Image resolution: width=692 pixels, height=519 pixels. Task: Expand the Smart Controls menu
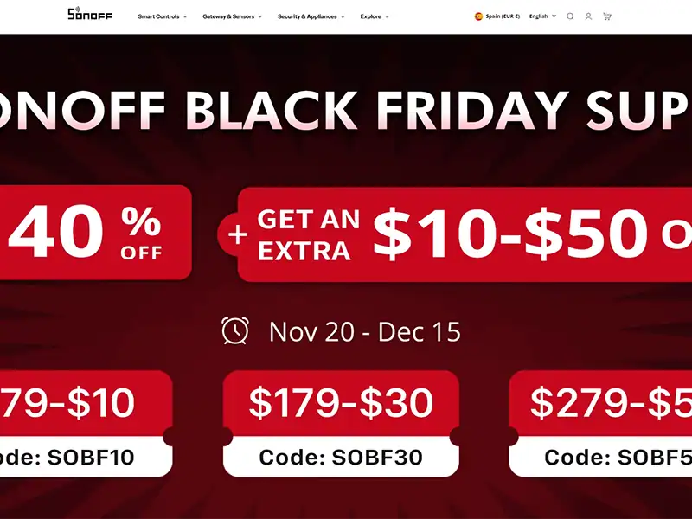162,16
